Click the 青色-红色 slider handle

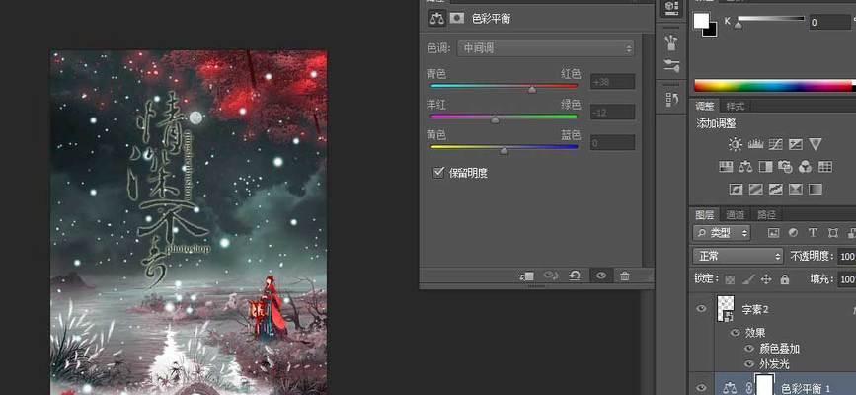(532, 89)
